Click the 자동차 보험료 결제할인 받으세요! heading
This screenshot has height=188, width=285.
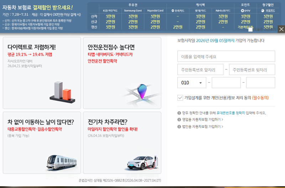(x=37, y=7)
